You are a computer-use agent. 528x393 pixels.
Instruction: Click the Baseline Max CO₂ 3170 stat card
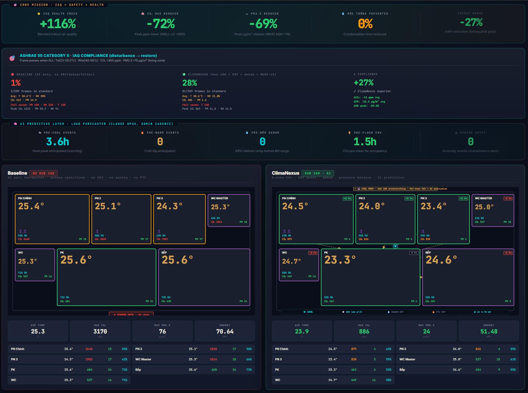100,331
